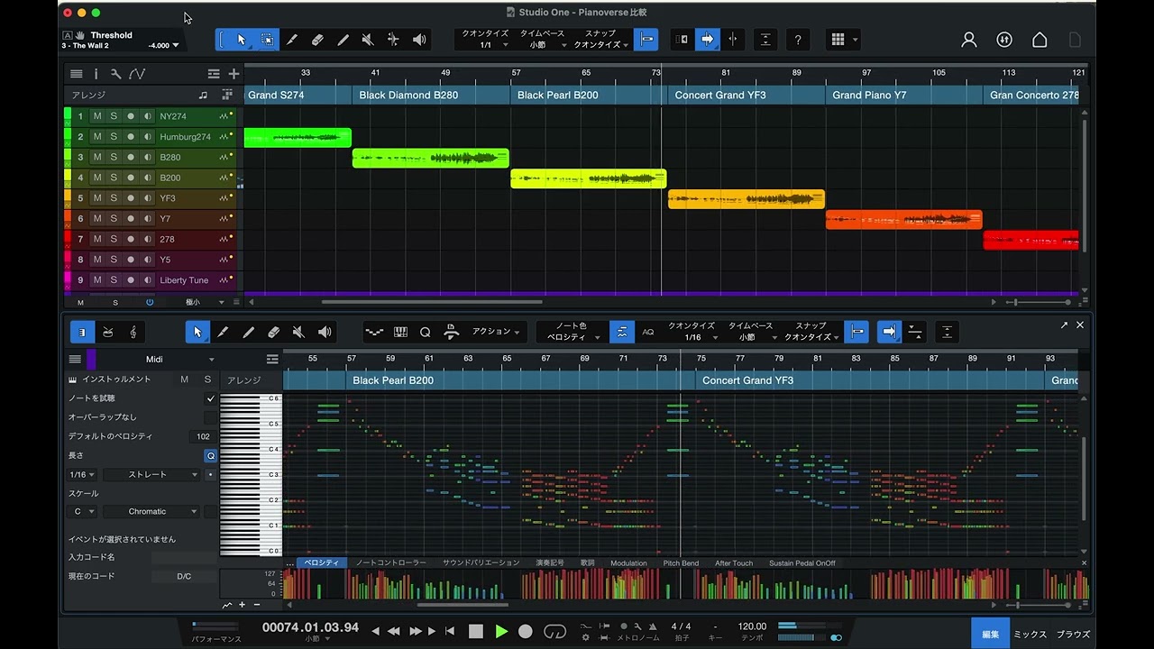Select the Eraser tool in editor toolbar
This screenshot has height=649, width=1154.
[274, 332]
